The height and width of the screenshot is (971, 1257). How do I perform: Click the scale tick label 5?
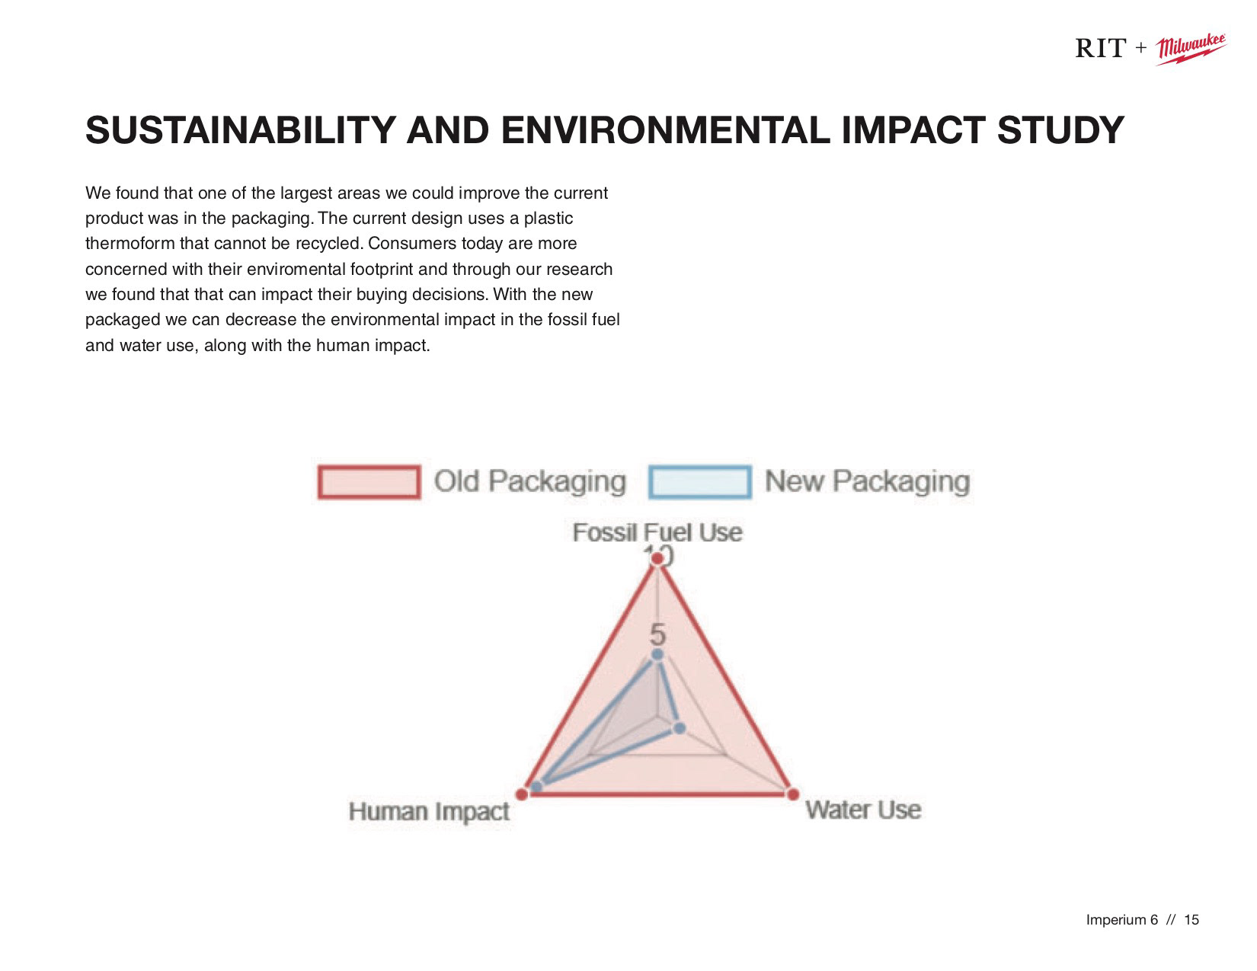657,634
